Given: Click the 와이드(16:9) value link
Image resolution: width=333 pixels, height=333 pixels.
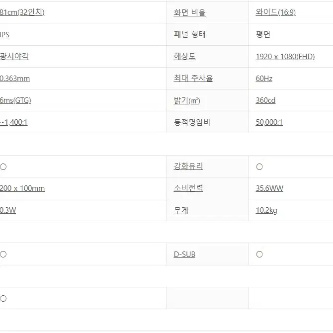Looking at the screenshot, I should pyautogui.click(x=275, y=12).
